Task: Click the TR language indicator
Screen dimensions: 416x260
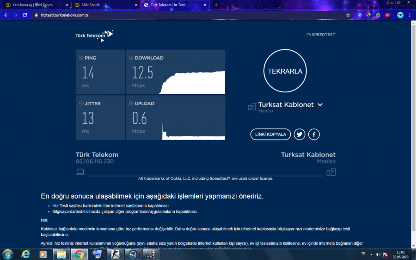Action: [x=363, y=254]
